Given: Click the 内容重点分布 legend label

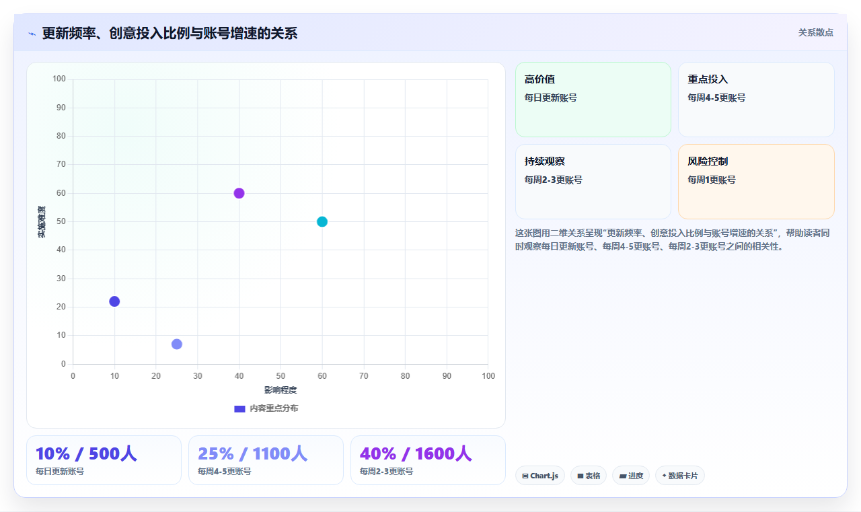Looking at the screenshot, I should (x=274, y=408).
